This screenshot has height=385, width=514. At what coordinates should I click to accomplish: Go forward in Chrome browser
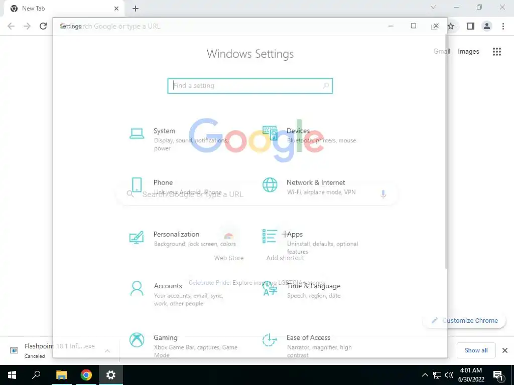[27, 26]
